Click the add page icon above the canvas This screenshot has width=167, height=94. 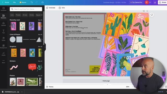point(147,11)
